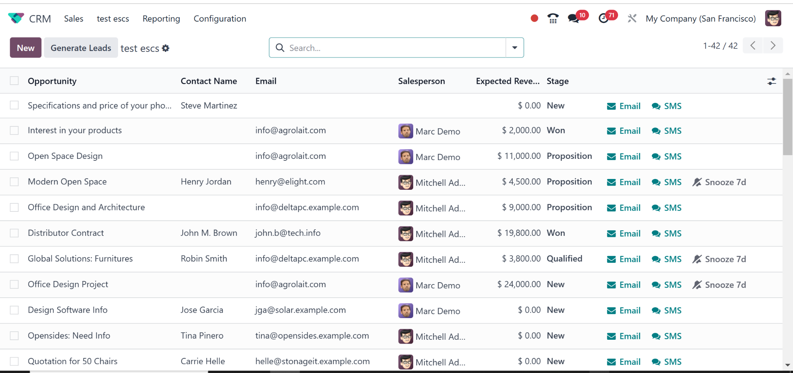The image size is (793, 373).
Task: Send Email for Office Design and Architecture
Action: coord(624,208)
